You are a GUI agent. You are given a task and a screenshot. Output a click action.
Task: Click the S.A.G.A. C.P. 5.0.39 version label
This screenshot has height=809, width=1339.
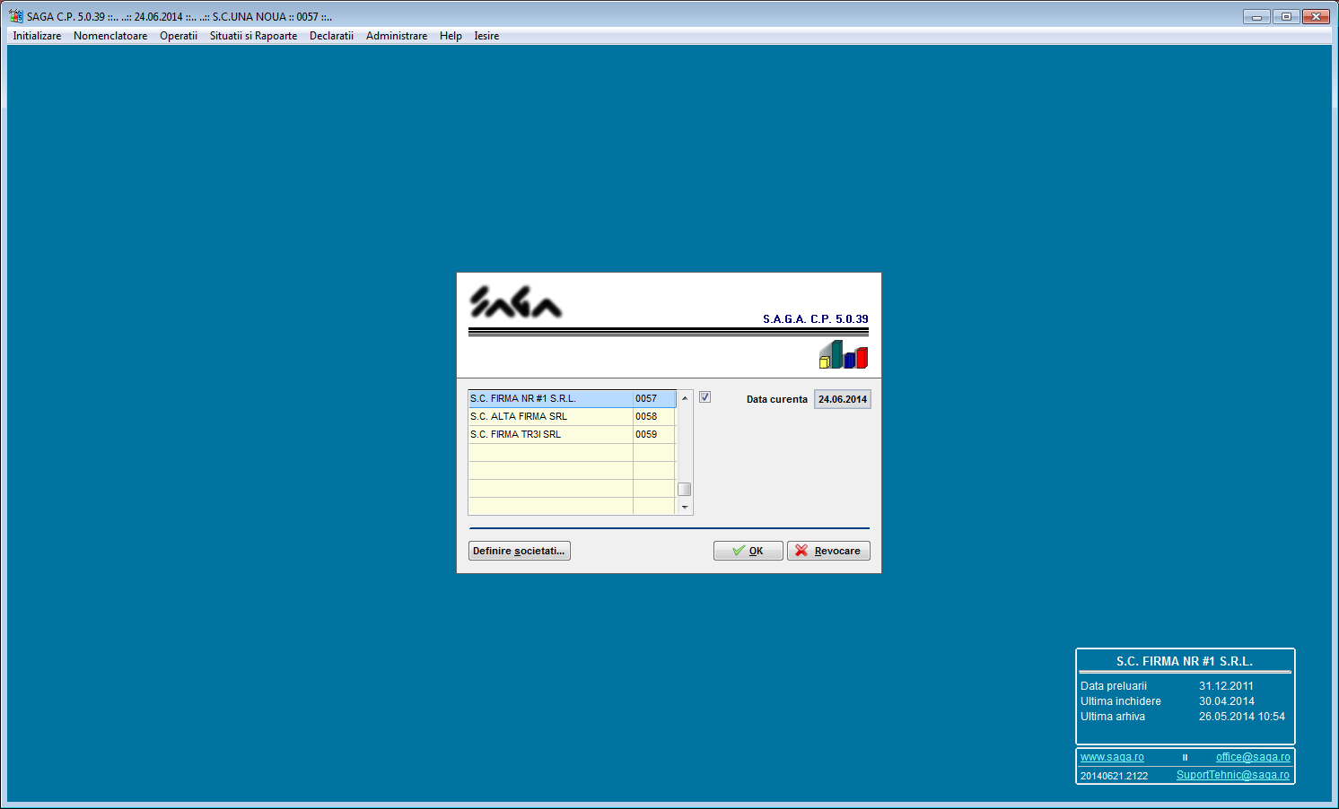[x=816, y=319]
